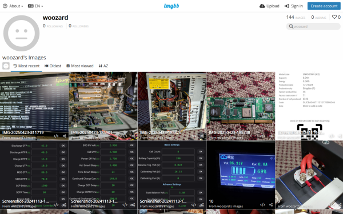The image size is (343, 214).
Task: Click the woozard username heading
Action: click(55, 18)
